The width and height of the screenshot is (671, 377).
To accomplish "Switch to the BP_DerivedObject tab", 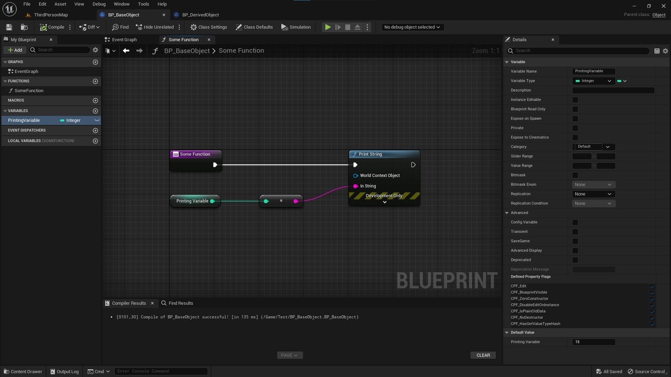I will (x=200, y=15).
